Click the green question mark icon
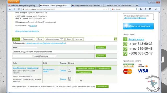The width and height of the screenshot is (167, 93). click(x=125, y=39)
